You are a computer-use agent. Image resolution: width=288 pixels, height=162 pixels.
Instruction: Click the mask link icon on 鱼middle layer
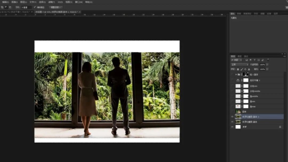click(x=242, y=96)
